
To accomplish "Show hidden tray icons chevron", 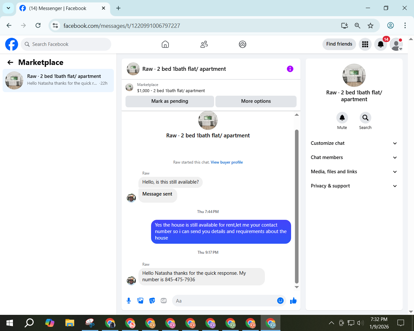I will 331,323.
